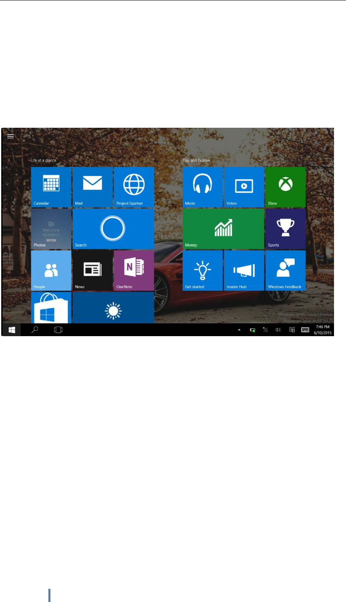Open the Action Center notifications icon
Screen dimensions: 346x602
pos(292,330)
